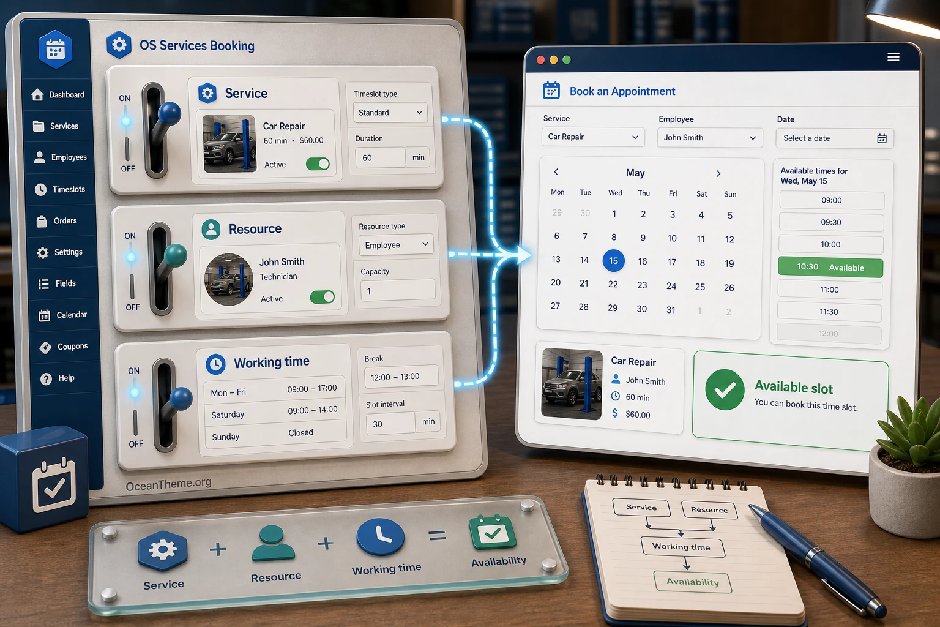Open the hamburger menu in booking window
Image resolution: width=940 pixels, height=627 pixels.
click(x=893, y=57)
